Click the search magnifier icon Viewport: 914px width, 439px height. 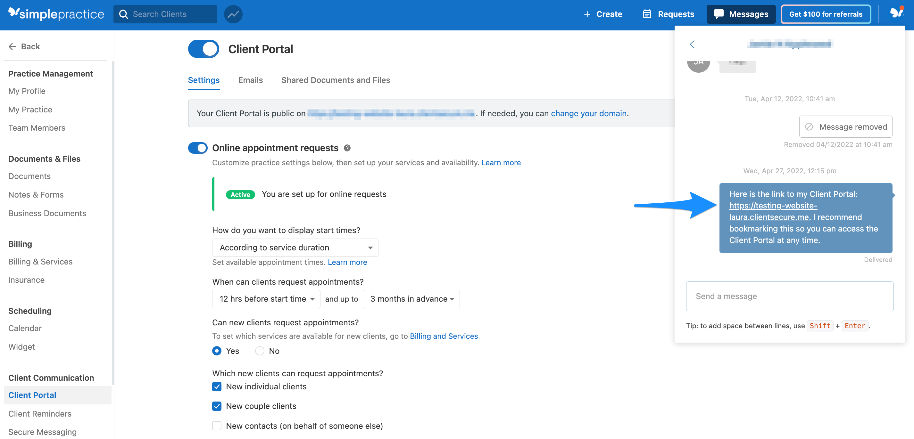[x=123, y=14]
